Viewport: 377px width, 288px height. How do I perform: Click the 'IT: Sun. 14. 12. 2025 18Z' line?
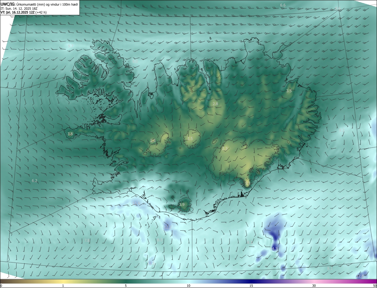click(x=19, y=9)
